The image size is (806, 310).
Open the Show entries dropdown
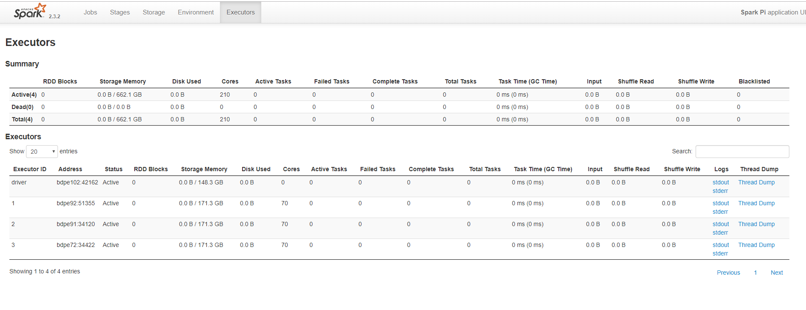(42, 152)
